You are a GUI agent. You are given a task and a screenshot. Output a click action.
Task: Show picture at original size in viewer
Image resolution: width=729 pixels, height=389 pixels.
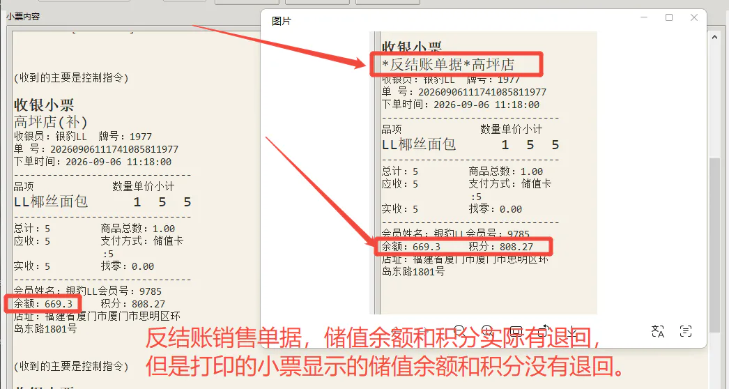(516, 331)
